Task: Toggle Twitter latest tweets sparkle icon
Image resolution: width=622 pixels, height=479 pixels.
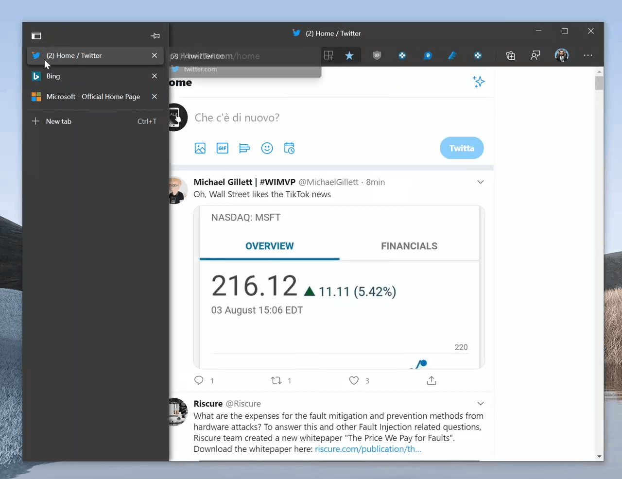Action: pyautogui.click(x=479, y=82)
